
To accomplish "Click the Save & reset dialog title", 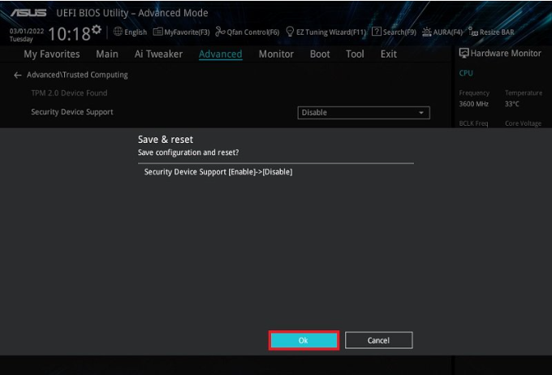I will click(x=166, y=140).
